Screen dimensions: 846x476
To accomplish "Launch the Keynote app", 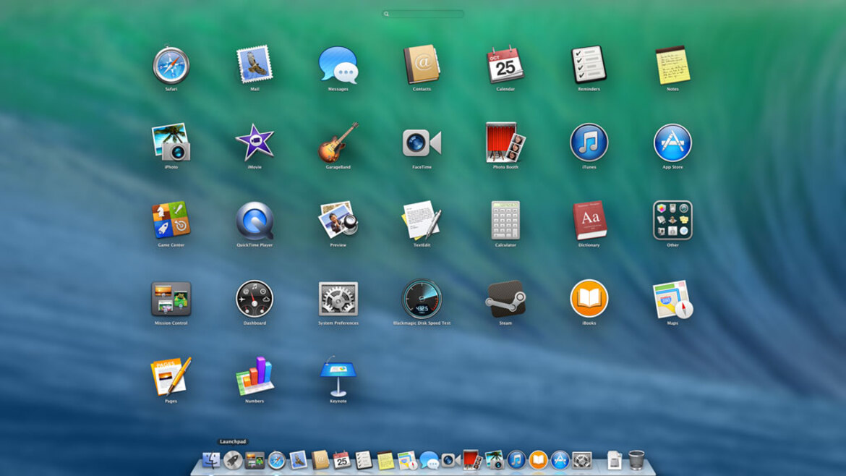I will tap(338, 376).
